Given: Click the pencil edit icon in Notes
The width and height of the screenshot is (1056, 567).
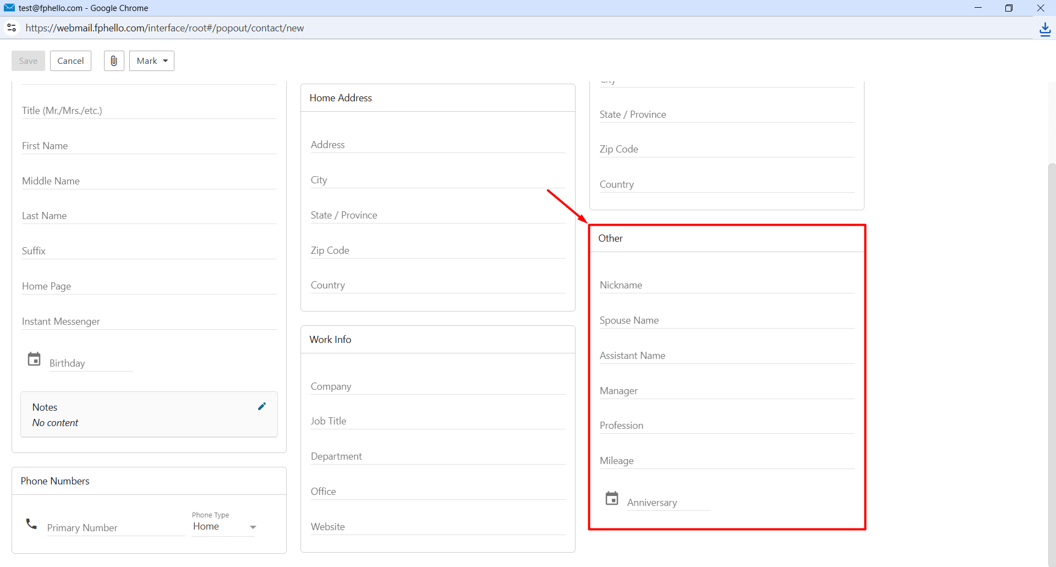Looking at the screenshot, I should [x=262, y=406].
